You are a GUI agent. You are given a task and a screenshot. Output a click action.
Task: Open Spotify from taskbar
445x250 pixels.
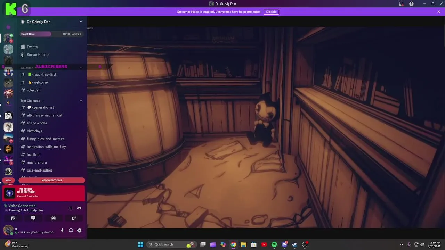[x=274, y=244]
